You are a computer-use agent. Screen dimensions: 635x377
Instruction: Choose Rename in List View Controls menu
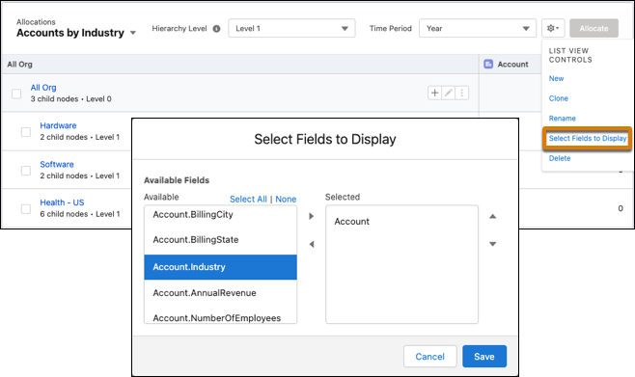(562, 119)
